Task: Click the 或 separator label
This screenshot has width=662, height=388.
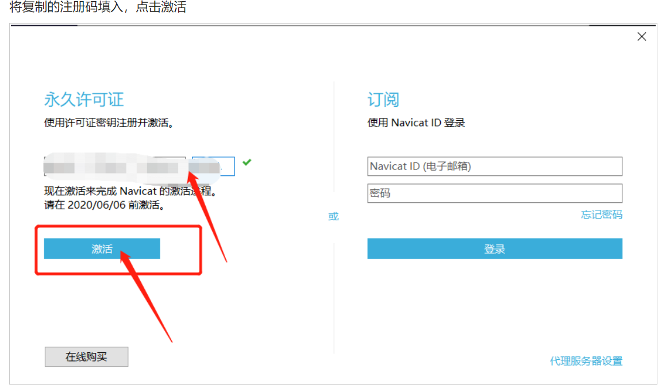Action: (333, 217)
